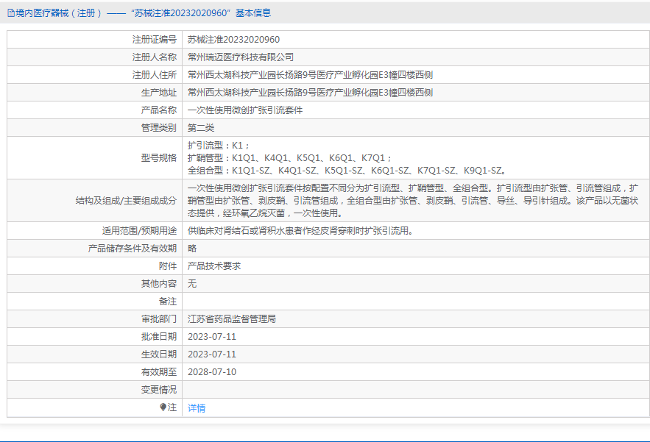Click the 注册人名称 row label

tap(154, 57)
